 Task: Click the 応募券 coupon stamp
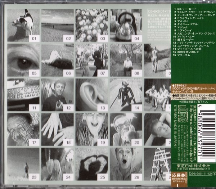tap(179, 179)
